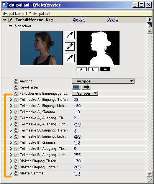
Task: Open the Ansicht dropdown showing Ausgabe
Action: [103, 81]
